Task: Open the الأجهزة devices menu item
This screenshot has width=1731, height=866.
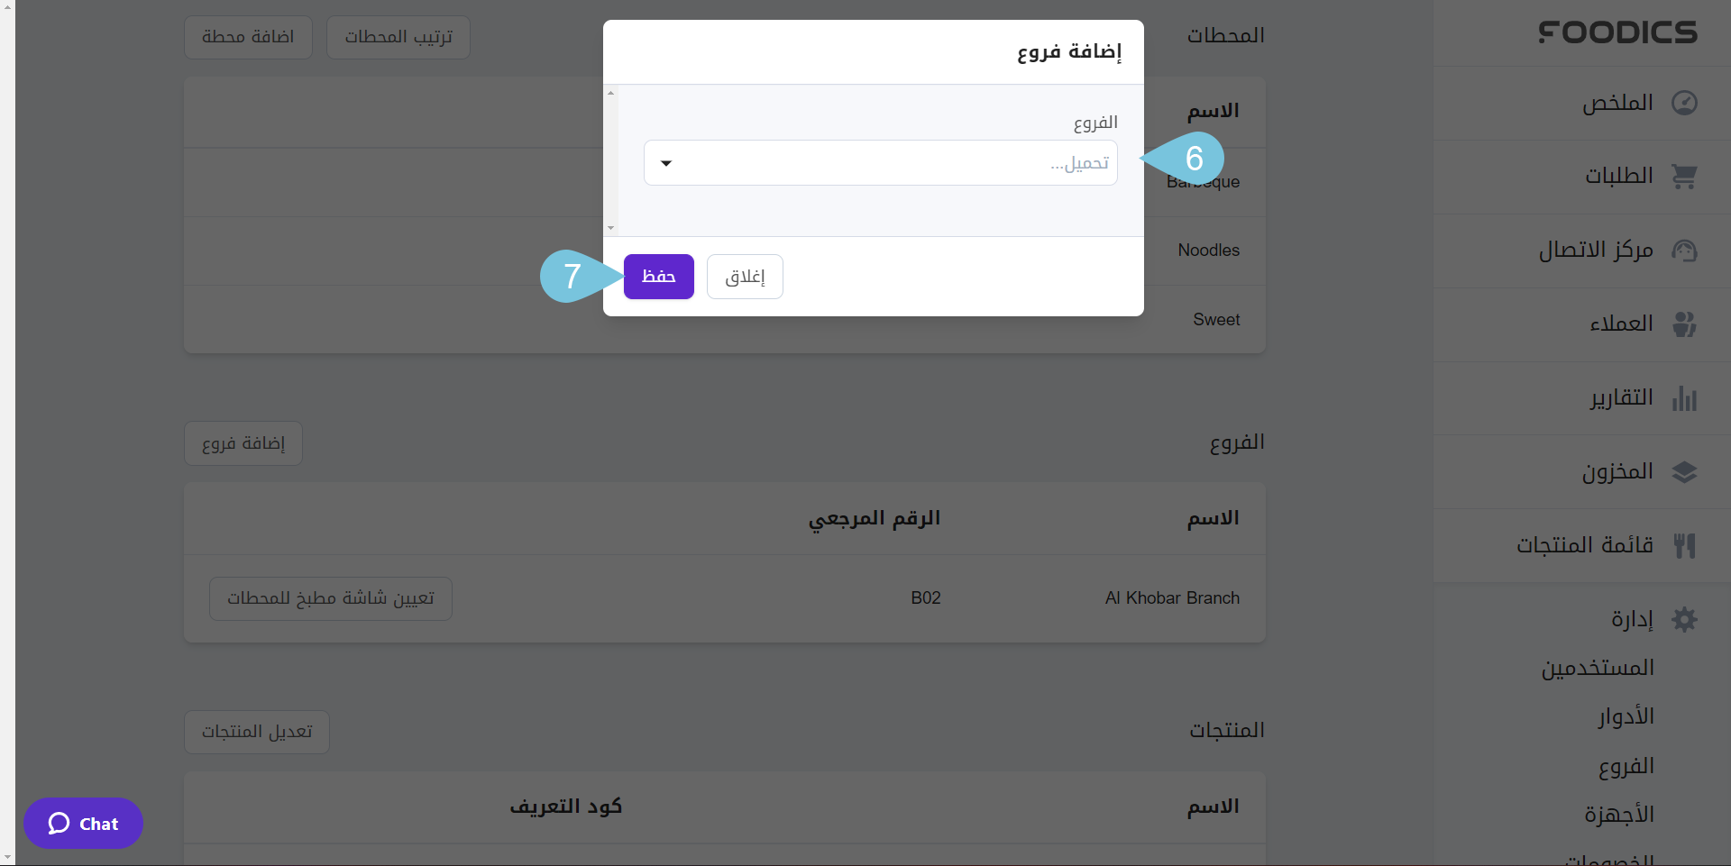Action: tap(1619, 815)
